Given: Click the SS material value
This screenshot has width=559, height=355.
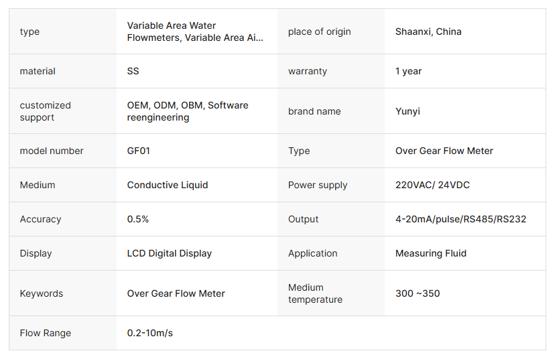Looking at the screenshot, I should 133,71.
